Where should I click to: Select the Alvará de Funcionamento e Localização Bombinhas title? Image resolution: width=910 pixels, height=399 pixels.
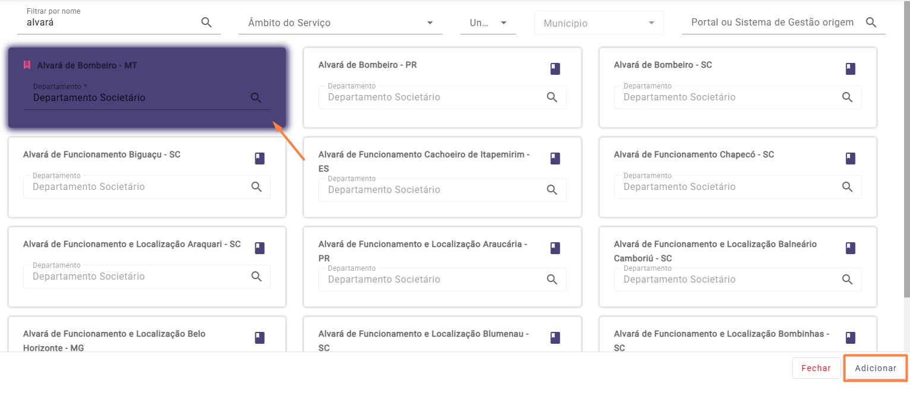point(722,341)
